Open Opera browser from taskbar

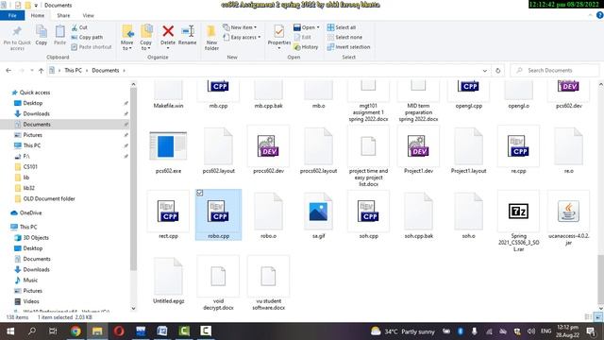[119, 331]
